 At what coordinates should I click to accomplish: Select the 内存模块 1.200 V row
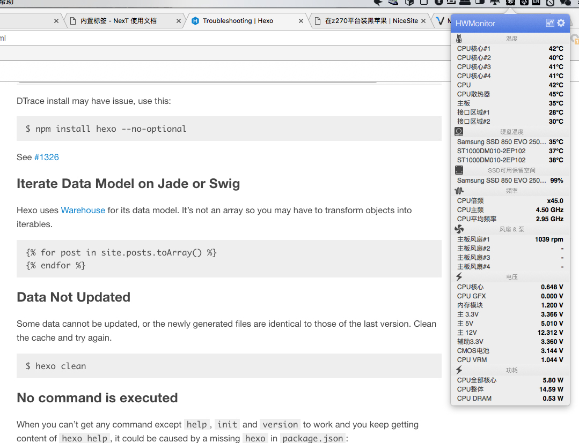click(x=510, y=305)
